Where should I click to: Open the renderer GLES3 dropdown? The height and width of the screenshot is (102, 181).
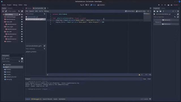(x=176, y=5)
